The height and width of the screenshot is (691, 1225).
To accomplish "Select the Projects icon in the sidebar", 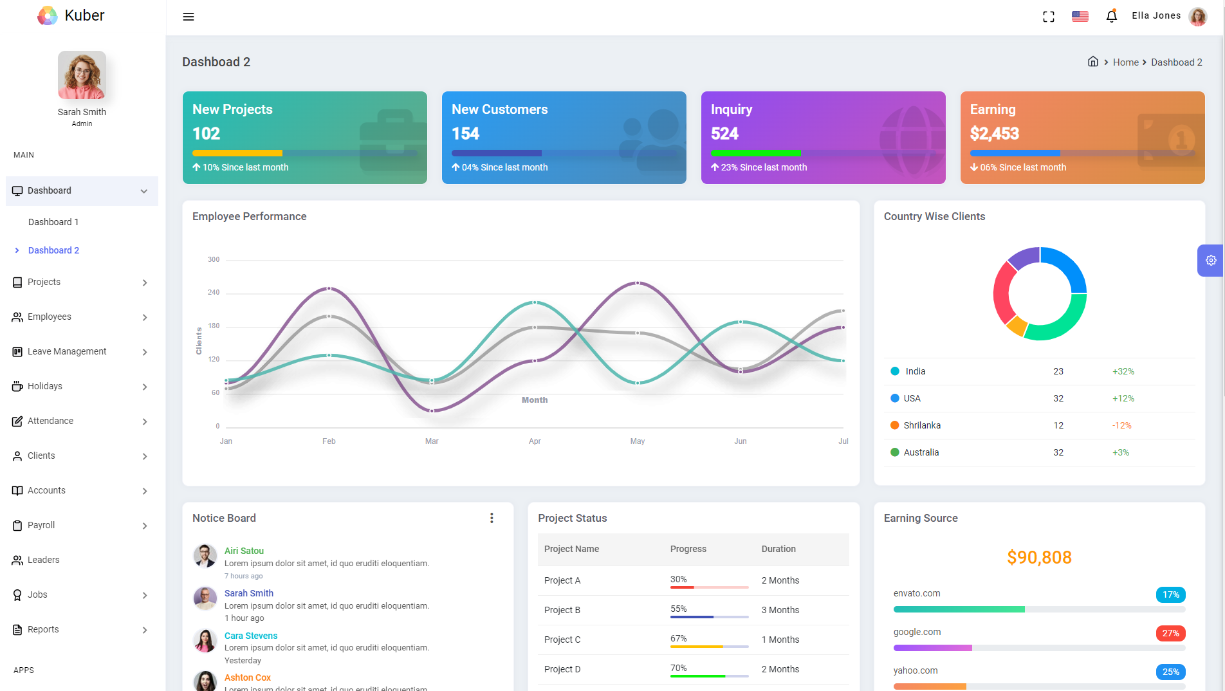I will point(17,282).
